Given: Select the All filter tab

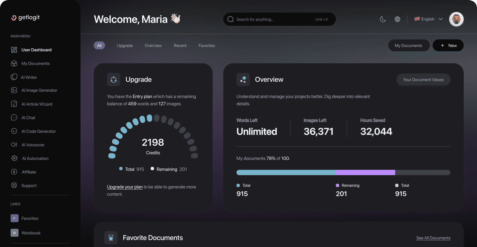Looking at the screenshot, I should [99, 46].
